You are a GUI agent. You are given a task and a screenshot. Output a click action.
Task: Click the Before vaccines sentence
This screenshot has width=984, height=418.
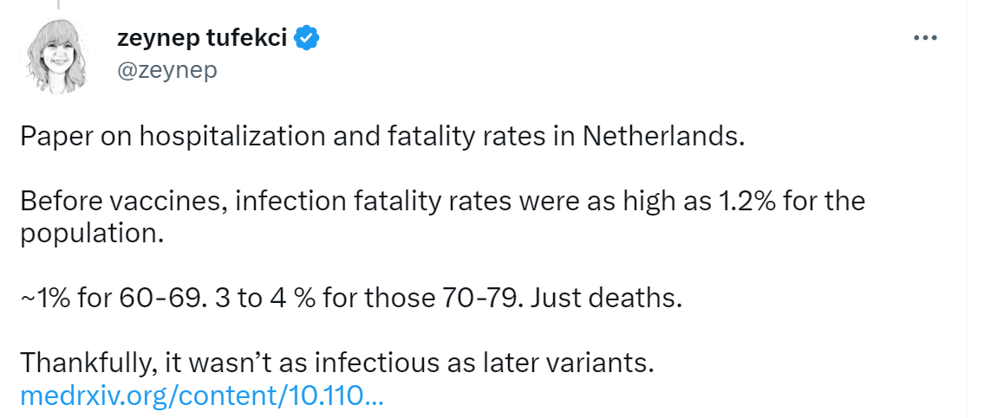point(442,217)
